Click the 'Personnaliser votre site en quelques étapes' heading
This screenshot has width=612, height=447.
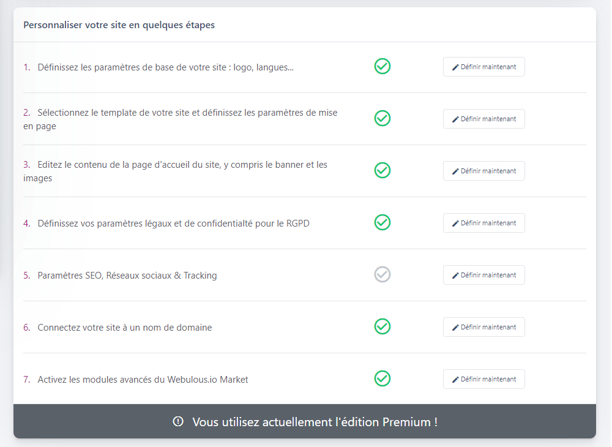click(x=119, y=25)
